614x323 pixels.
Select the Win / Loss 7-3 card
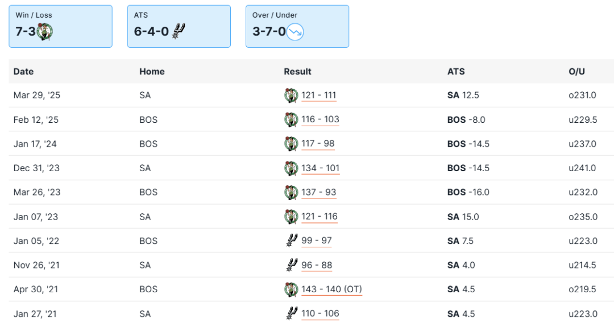point(60,26)
